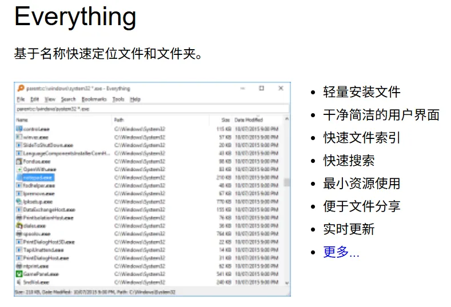
Task: Close the Everything window
Action: tap(281, 89)
